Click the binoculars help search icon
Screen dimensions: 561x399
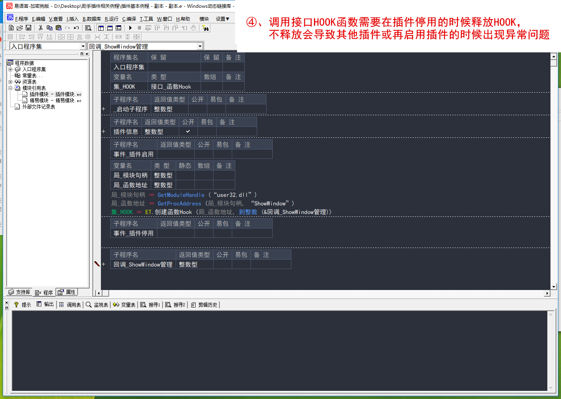205,28
